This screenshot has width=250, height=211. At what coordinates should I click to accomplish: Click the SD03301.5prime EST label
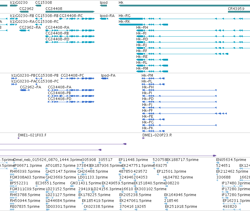tap(61, 207)
